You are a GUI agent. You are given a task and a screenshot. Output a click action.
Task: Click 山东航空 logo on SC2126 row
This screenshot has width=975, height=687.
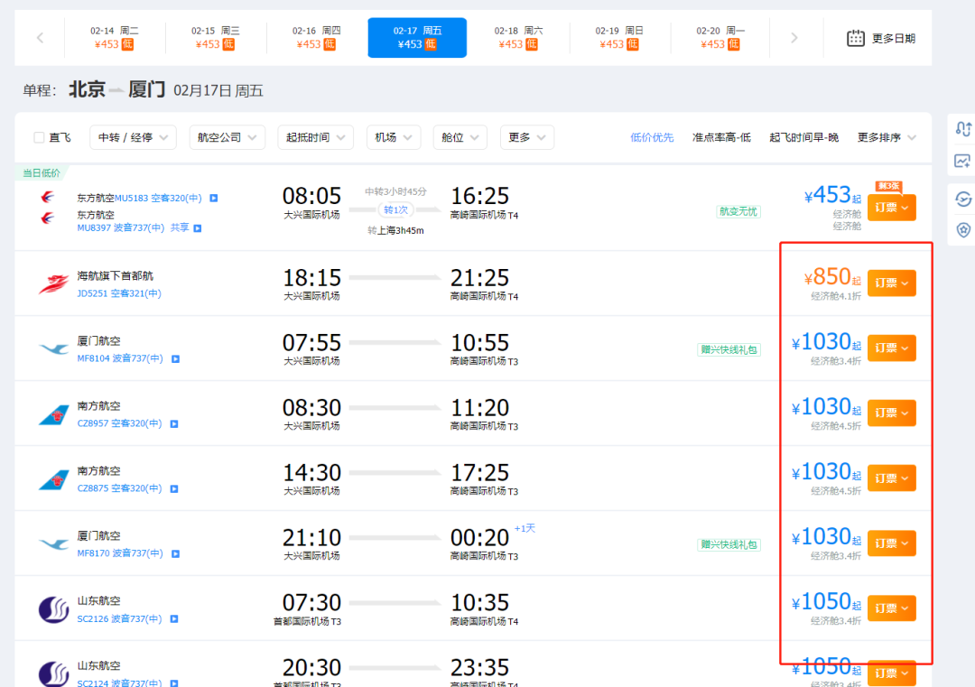53,609
